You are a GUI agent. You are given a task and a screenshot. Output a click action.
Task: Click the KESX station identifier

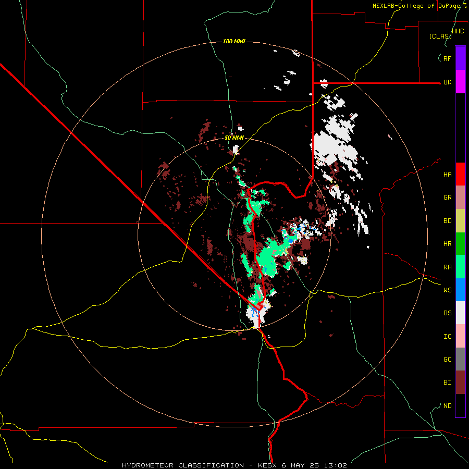268,465
